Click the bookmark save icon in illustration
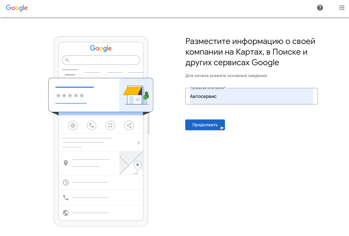This screenshot has height=236, width=349. coord(110,126)
